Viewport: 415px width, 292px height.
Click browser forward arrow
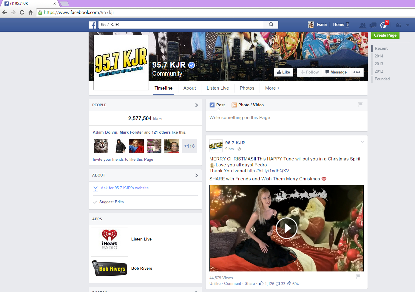13,12
